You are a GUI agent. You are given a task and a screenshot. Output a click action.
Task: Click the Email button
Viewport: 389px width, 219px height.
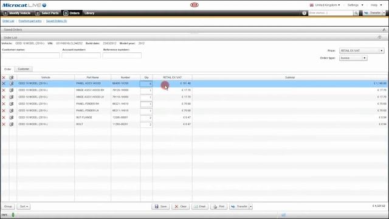pos(200,207)
